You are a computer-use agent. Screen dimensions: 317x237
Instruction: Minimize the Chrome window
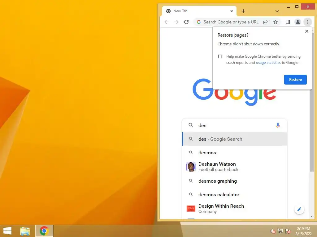pos(289,7)
